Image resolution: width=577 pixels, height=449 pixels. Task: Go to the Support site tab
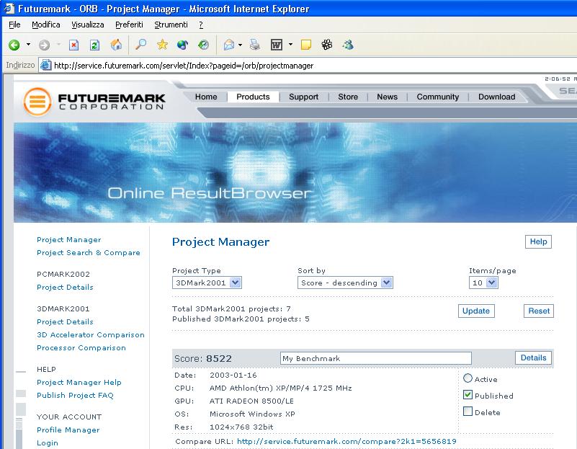tap(303, 97)
